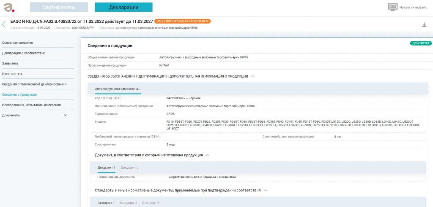The image size is (433, 207).
Task: Switch to Документ 1 tab
Action: point(106,168)
